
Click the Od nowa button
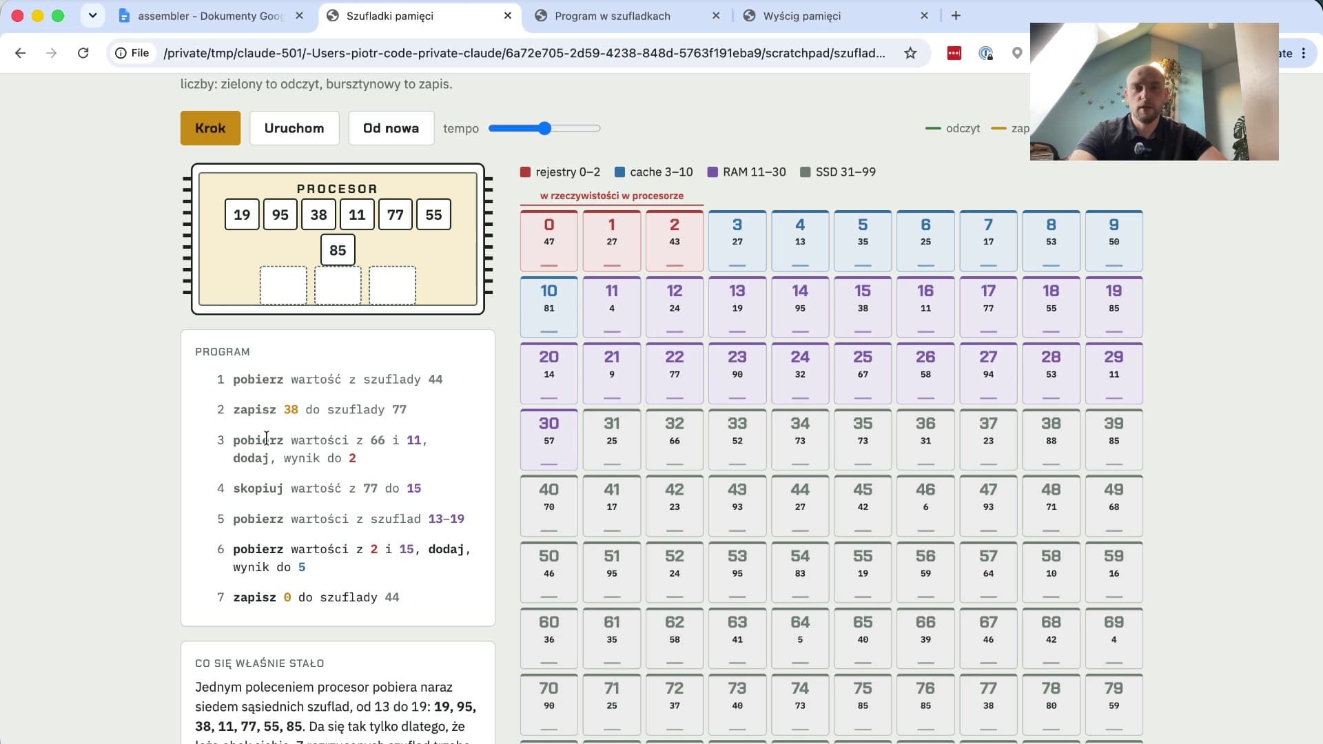click(x=391, y=128)
